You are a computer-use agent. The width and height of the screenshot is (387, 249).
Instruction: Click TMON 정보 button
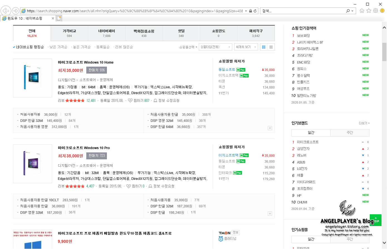pos(236,232)
